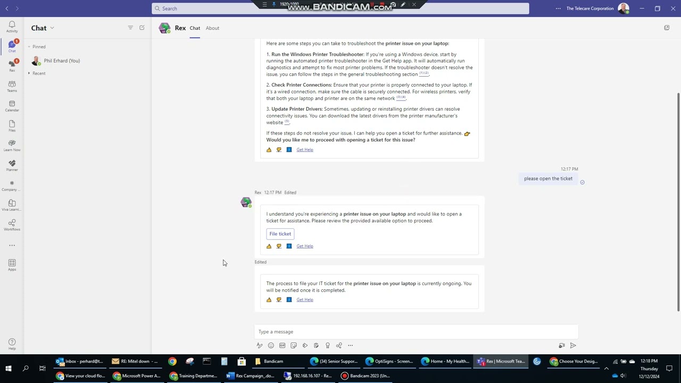
Task: Thumbs up the File ticket message
Action: (x=269, y=246)
